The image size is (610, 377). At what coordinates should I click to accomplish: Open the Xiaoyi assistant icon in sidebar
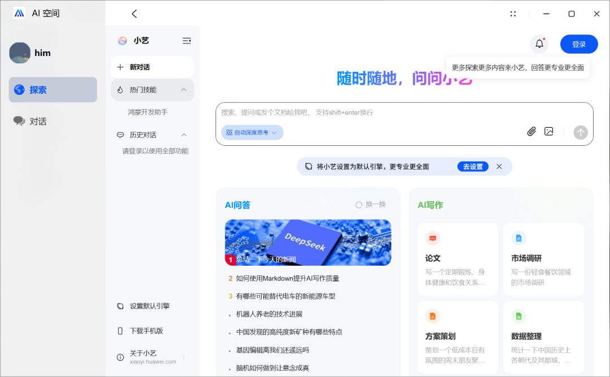(122, 40)
